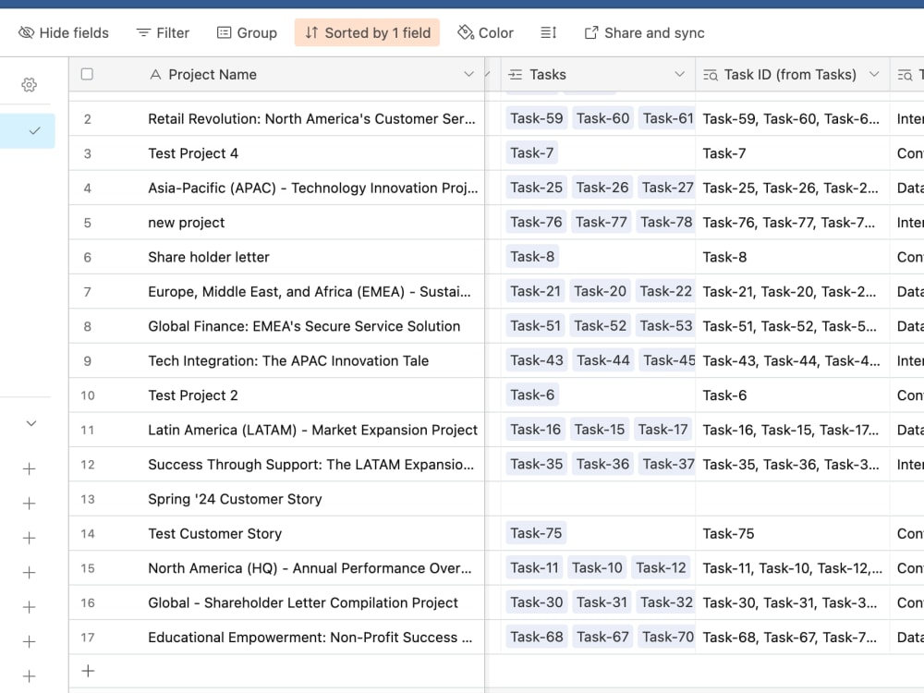Add a new record with the bottom plus
This screenshot has width=924, height=693.
coord(88,671)
